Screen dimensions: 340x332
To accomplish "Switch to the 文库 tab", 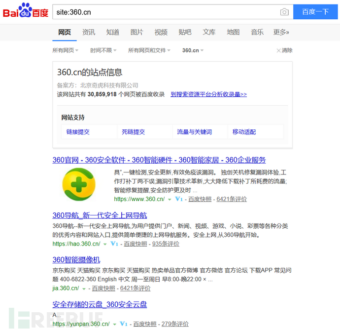I will 209,32.
